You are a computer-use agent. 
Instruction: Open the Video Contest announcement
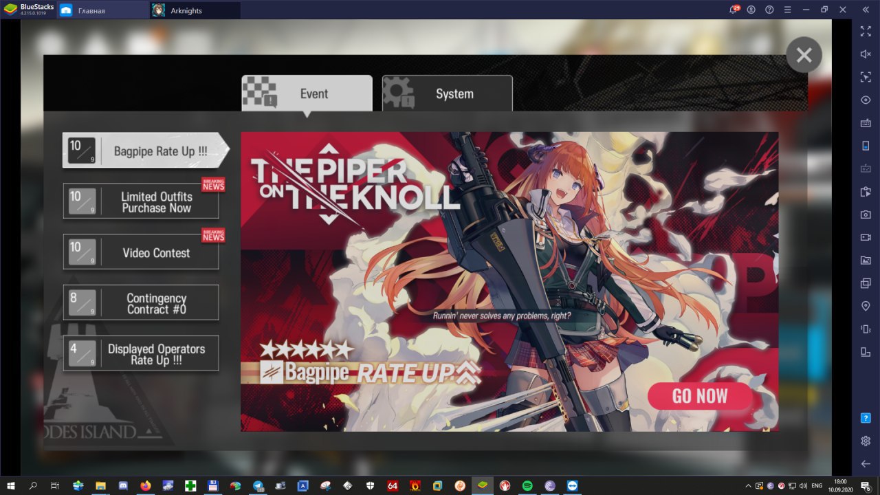pyautogui.click(x=141, y=252)
